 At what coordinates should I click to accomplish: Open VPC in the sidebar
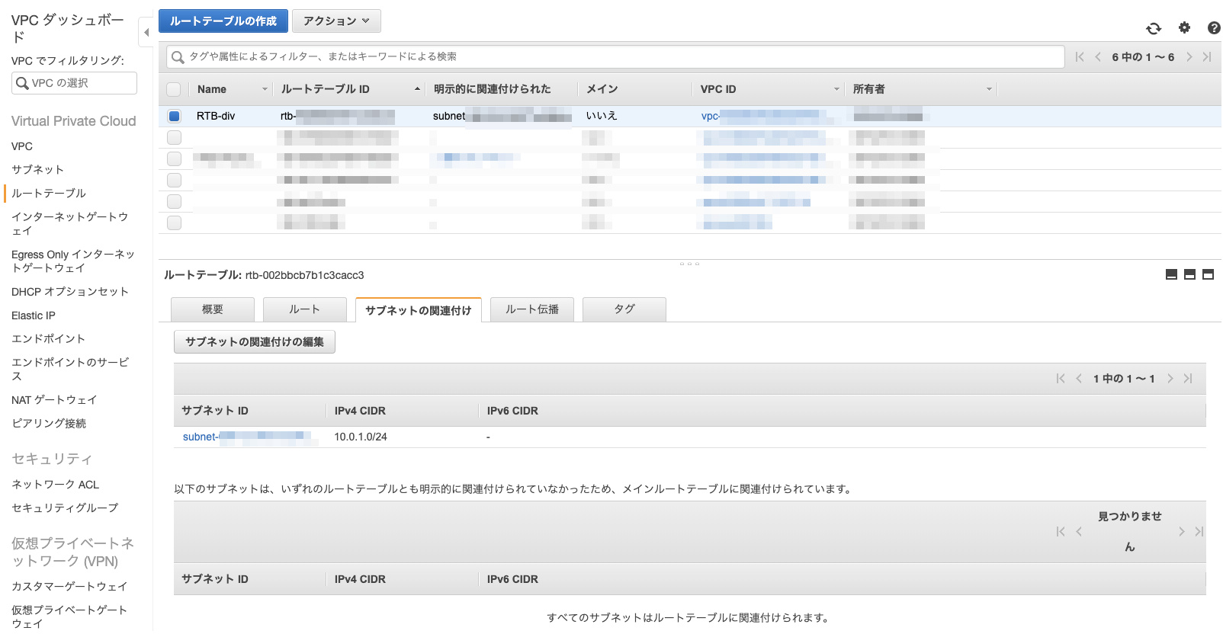(22, 146)
